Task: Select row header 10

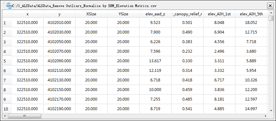Action: pos(7,109)
